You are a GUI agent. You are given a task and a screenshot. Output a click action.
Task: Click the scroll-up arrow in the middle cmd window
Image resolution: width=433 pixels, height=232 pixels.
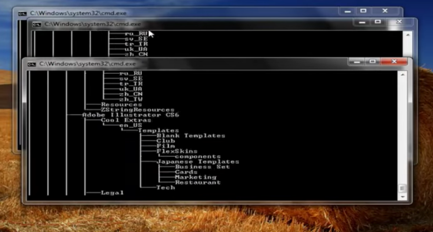click(408, 35)
